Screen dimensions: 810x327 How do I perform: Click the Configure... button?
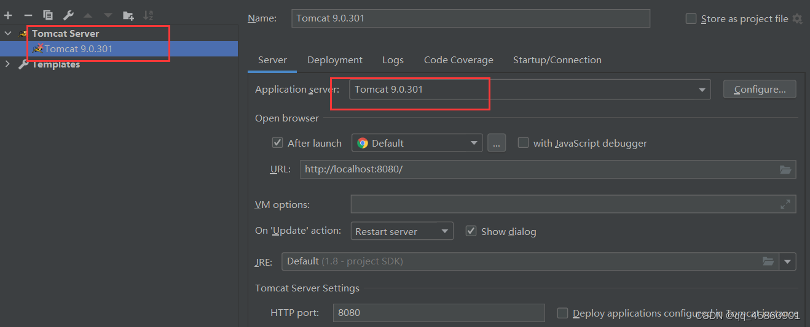[760, 90]
